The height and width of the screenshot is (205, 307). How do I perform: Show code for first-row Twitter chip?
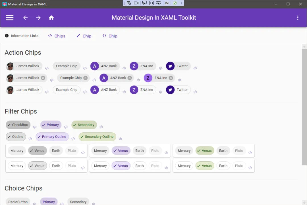195,68
